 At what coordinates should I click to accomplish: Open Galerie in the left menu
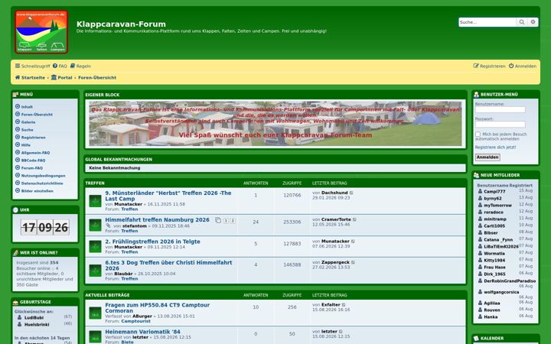tap(28, 122)
